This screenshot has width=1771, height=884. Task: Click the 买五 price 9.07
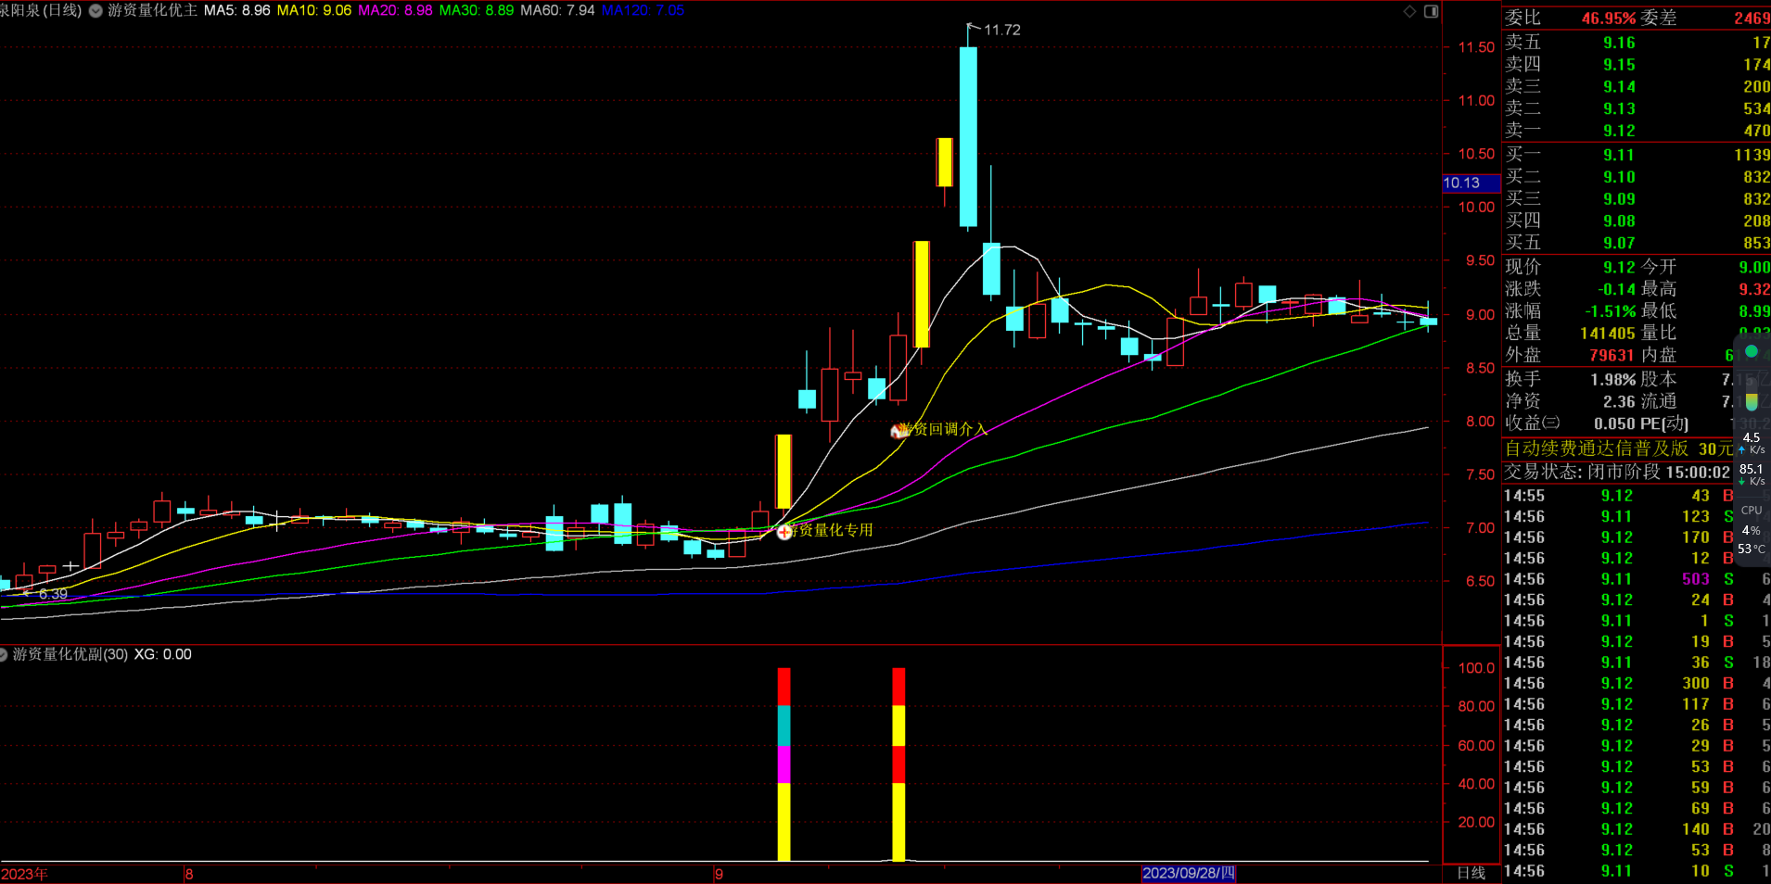(1619, 244)
